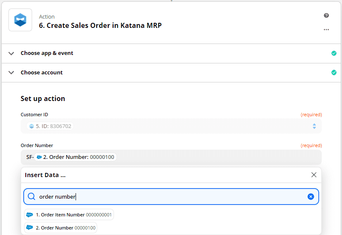Image resolution: width=342 pixels, height=235 pixels.
Task: Click the green checkmark beside Choose account
Action: pyautogui.click(x=334, y=73)
